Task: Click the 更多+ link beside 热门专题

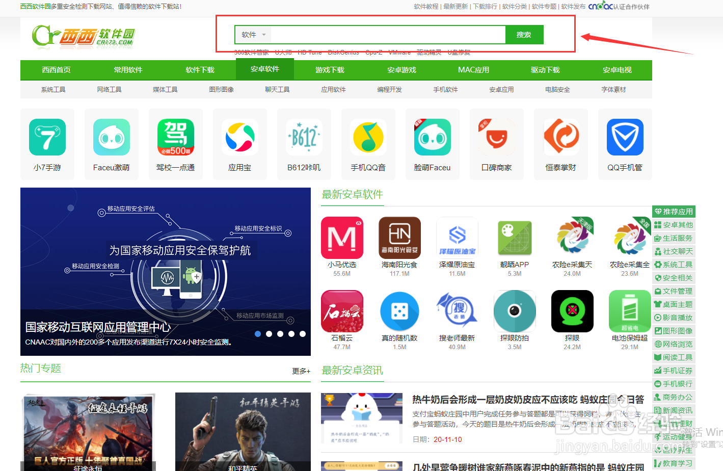Action: pyautogui.click(x=301, y=371)
